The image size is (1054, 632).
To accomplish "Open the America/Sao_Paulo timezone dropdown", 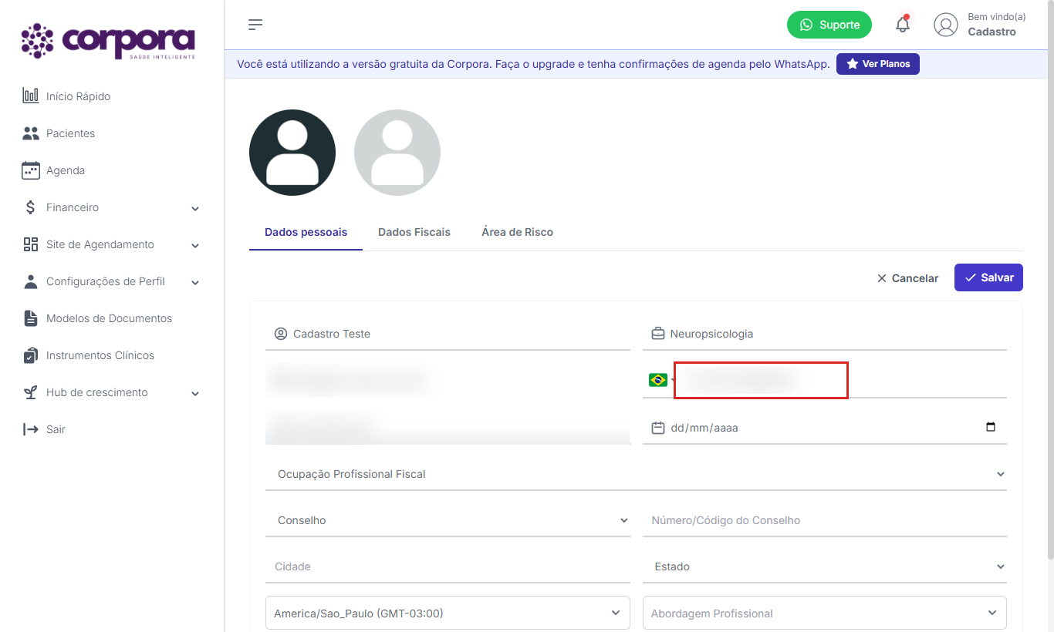I will point(448,614).
